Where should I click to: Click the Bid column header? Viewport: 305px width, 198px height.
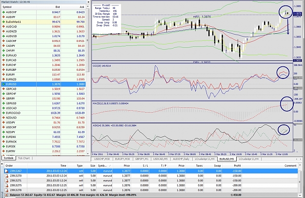pyautogui.click(x=49, y=7)
